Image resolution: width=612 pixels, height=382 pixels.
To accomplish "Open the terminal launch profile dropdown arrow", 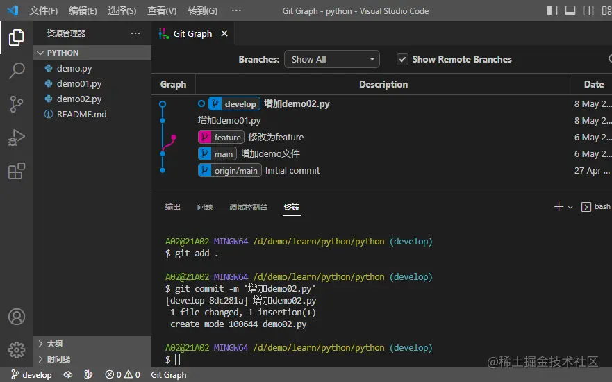I will [570, 207].
